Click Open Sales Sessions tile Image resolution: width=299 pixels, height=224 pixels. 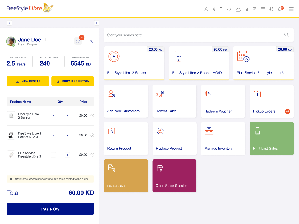(175, 176)
